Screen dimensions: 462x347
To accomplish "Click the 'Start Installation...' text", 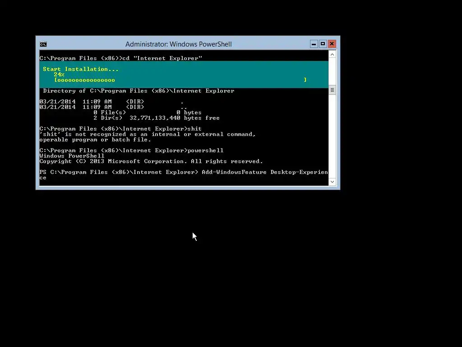I will point(81,69).
